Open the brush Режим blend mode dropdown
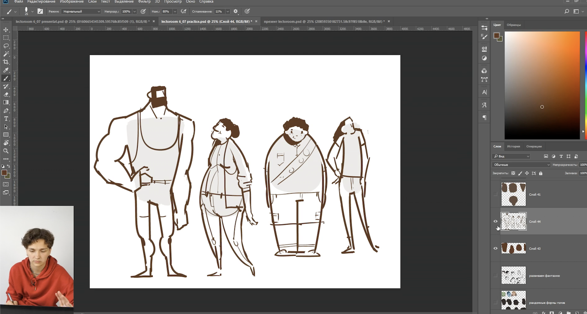Screen dimensions: 587x314 [x=81, y=11]
